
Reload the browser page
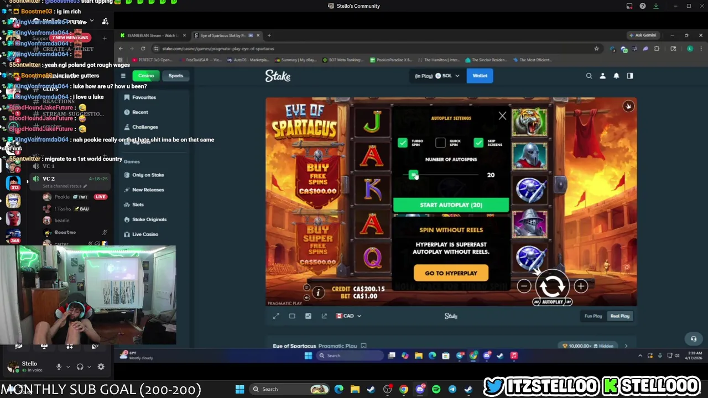(x=143, y=49)
